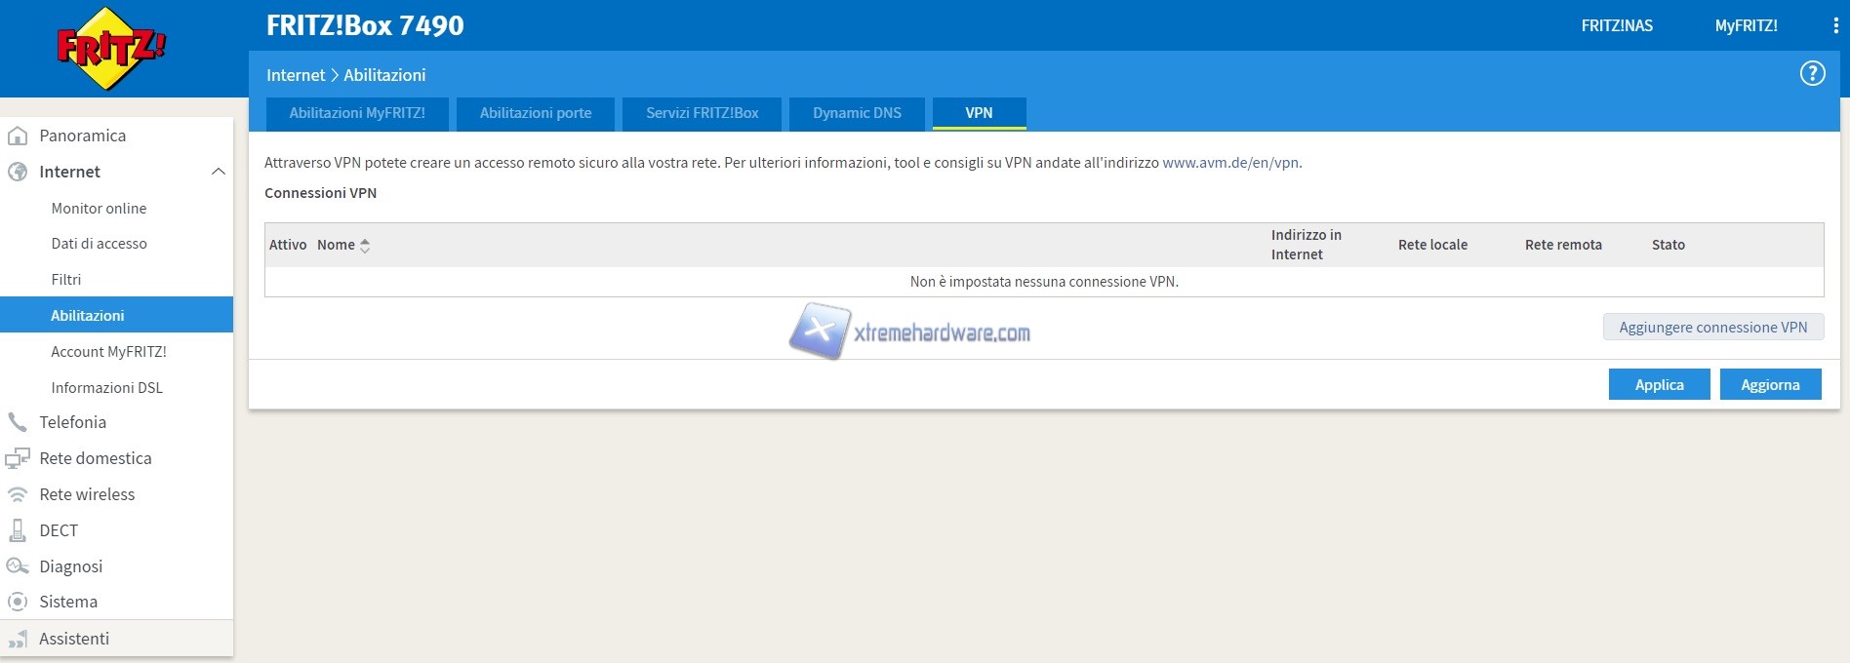Viewport: 1850px width, 663px height.
Task: Click the Rete wireless wifi icon
Action: (18, 494)
